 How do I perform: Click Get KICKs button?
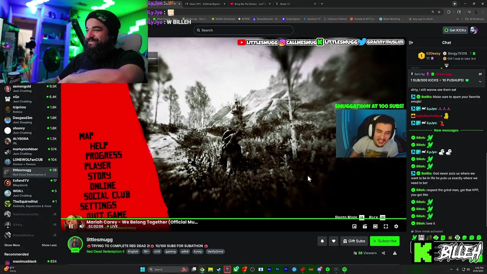(x=455, y=30)
